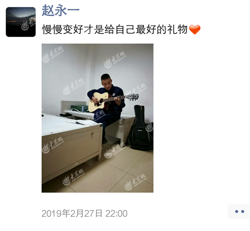Screen dimensions: 250x231
Task: Tap the sunset profile avatar of 赵永一
Action: (x=20, y=22)
